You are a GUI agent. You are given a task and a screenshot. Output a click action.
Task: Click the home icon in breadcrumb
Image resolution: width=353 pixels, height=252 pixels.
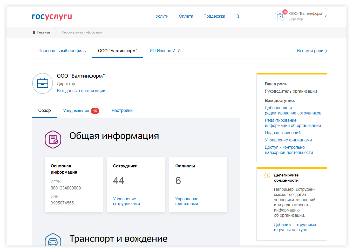(34, 32)
